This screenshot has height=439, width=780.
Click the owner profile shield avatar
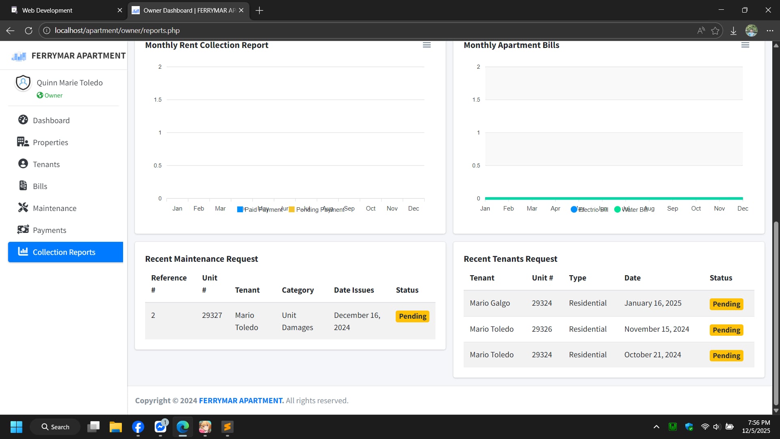[x=23, y=83]
